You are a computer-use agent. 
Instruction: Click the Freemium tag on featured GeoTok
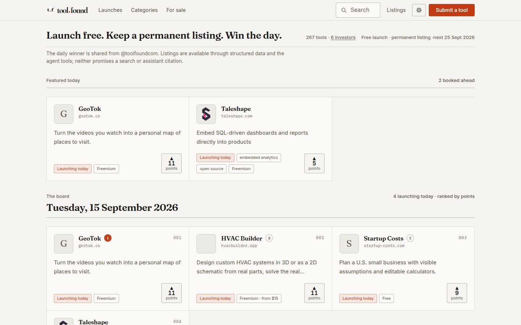[x=106, y=169]
